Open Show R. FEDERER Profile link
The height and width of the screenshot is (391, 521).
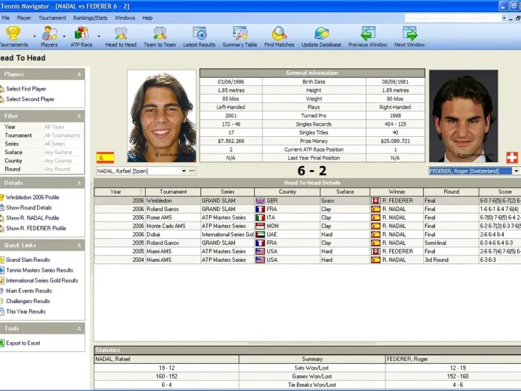coord(36,228)
